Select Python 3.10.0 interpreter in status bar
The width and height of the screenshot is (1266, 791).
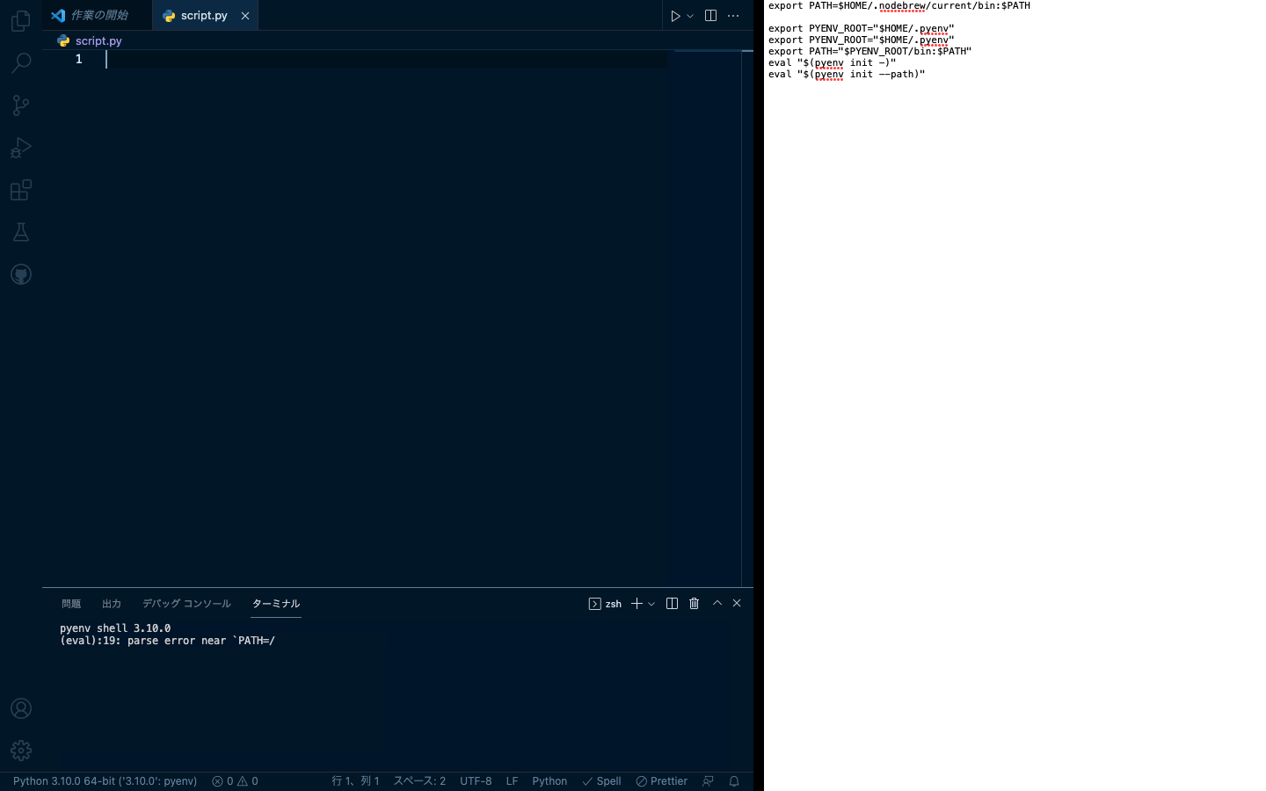(x=105, y=781)
